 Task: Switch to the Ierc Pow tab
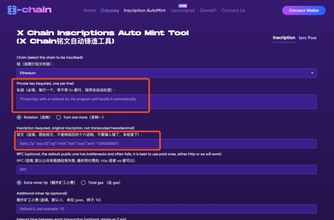pyautogui.click(x=308, y=38)
